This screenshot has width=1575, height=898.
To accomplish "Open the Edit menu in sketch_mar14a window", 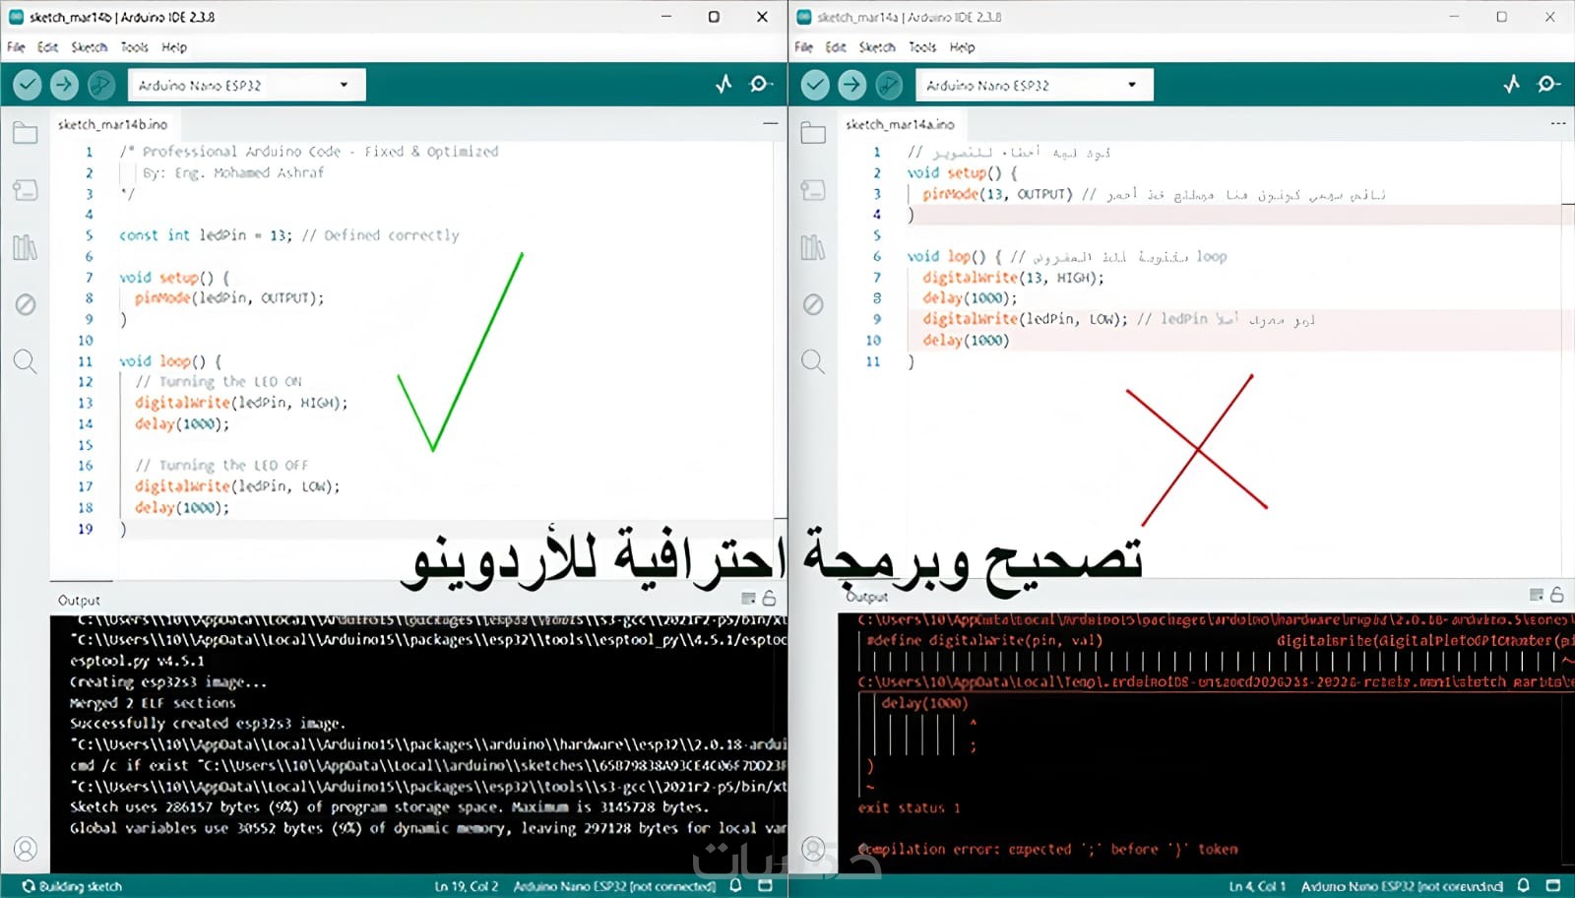I will (x=836, y=47).
